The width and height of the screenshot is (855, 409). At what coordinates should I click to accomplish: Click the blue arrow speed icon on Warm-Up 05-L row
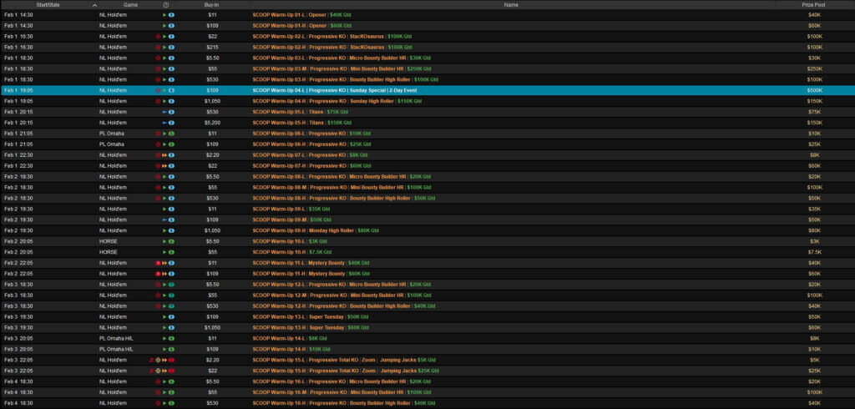164,112
